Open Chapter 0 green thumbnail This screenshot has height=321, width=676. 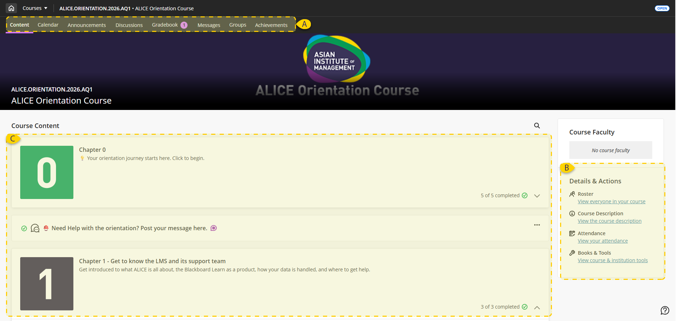coord(47,172)
